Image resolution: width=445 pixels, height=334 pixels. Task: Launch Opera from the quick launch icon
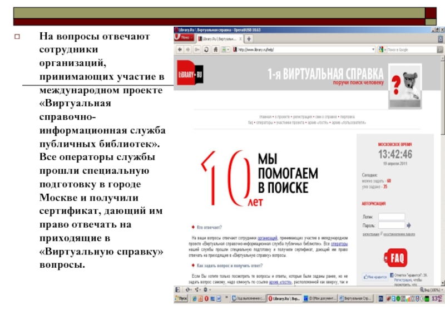click(x=206, y=298)
